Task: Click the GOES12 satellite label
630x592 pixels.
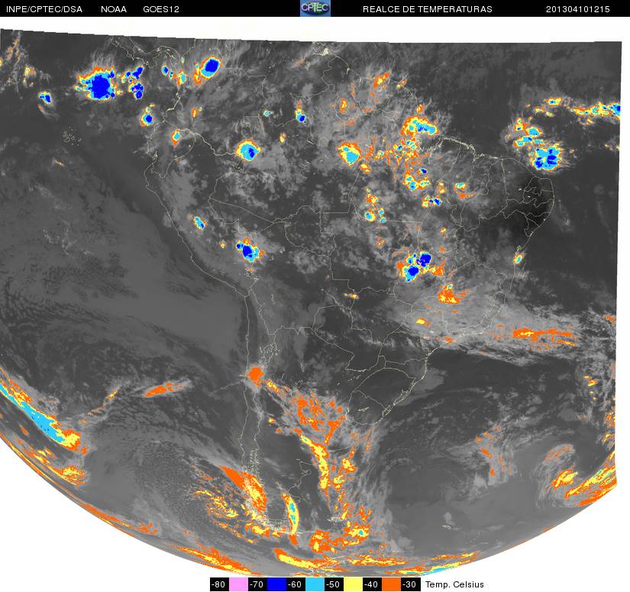Action: click(161, 9)
